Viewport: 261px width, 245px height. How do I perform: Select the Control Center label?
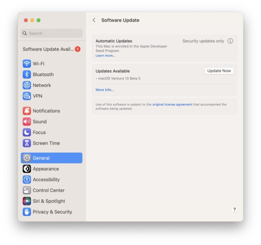49,190
